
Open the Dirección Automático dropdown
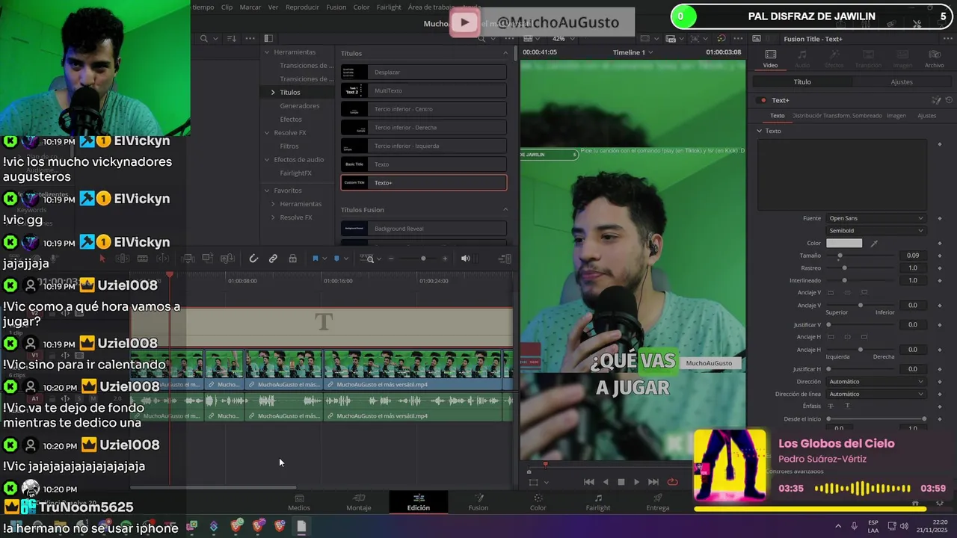876,382
